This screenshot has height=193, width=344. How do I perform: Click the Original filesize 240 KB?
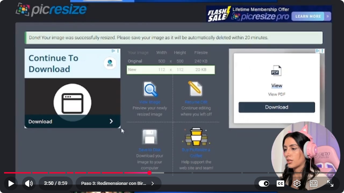(201, 61)
